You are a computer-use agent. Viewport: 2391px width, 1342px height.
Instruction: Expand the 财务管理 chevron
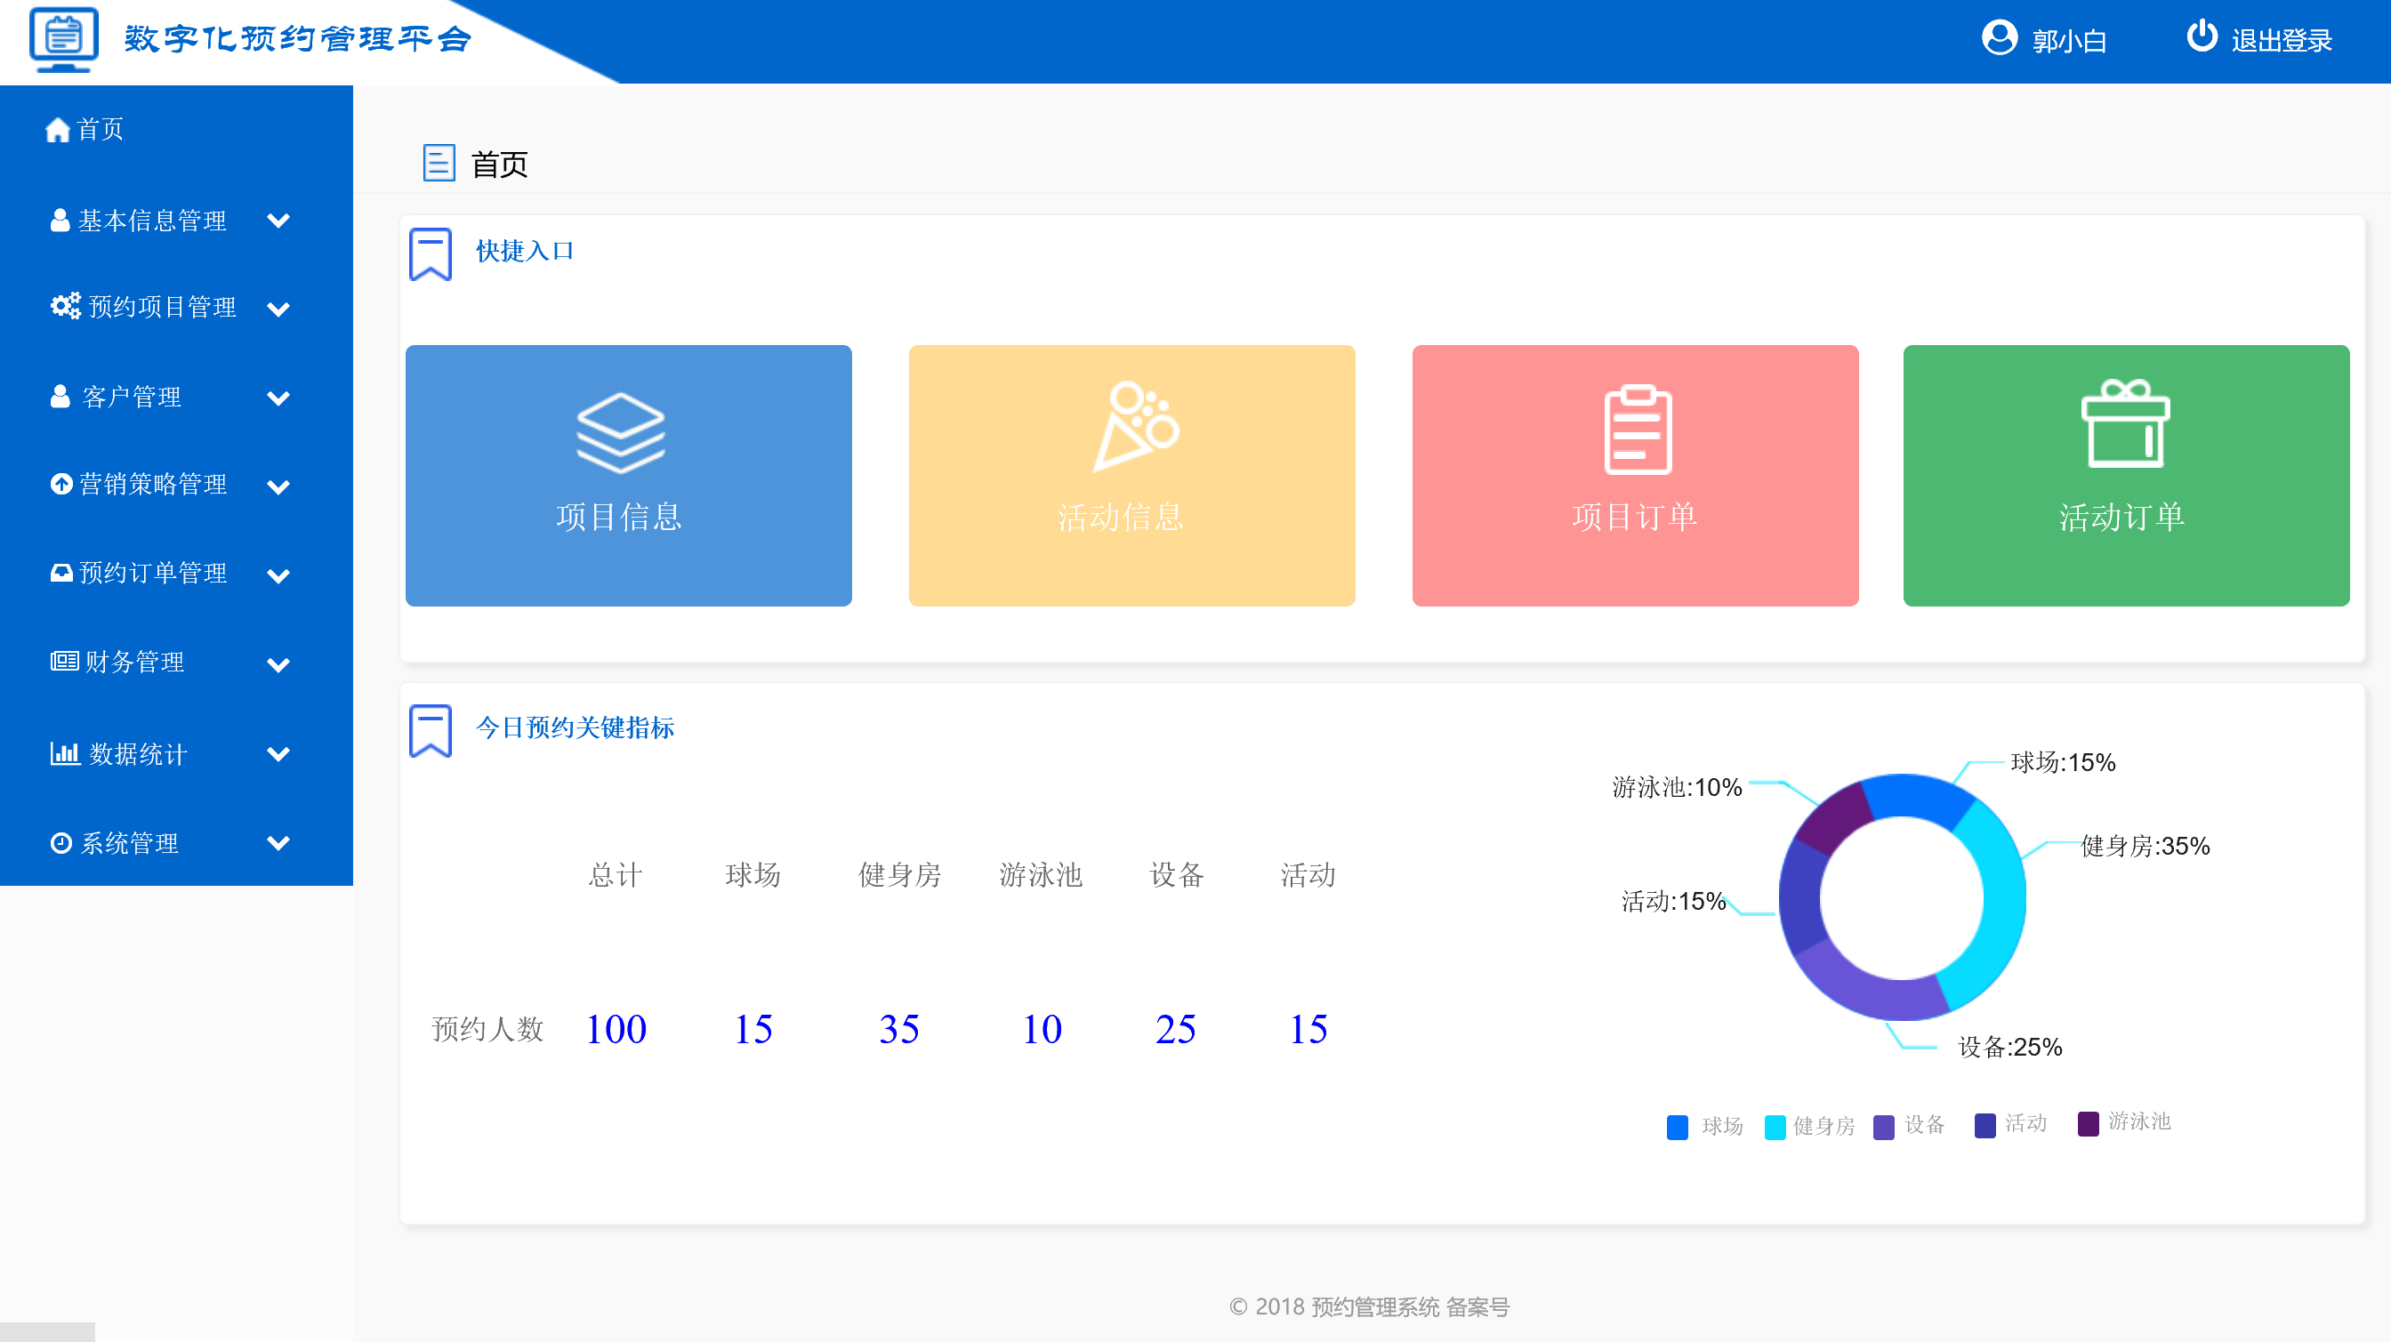point(278,664)
